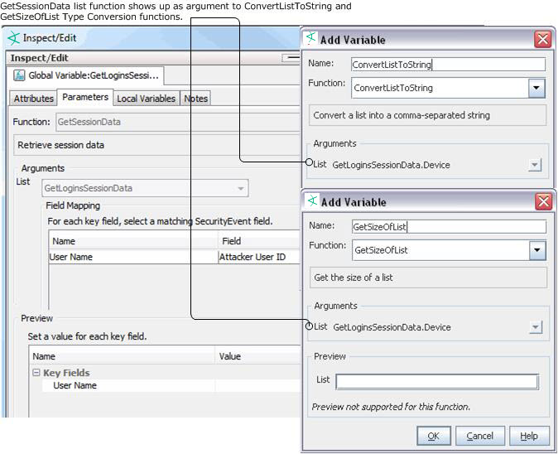
Task: Click the GetSessionData Function field
Action: [x=177, y=122]
